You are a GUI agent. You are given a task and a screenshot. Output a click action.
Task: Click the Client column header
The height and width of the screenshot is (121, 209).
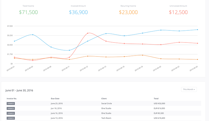(x=104, y=99)
